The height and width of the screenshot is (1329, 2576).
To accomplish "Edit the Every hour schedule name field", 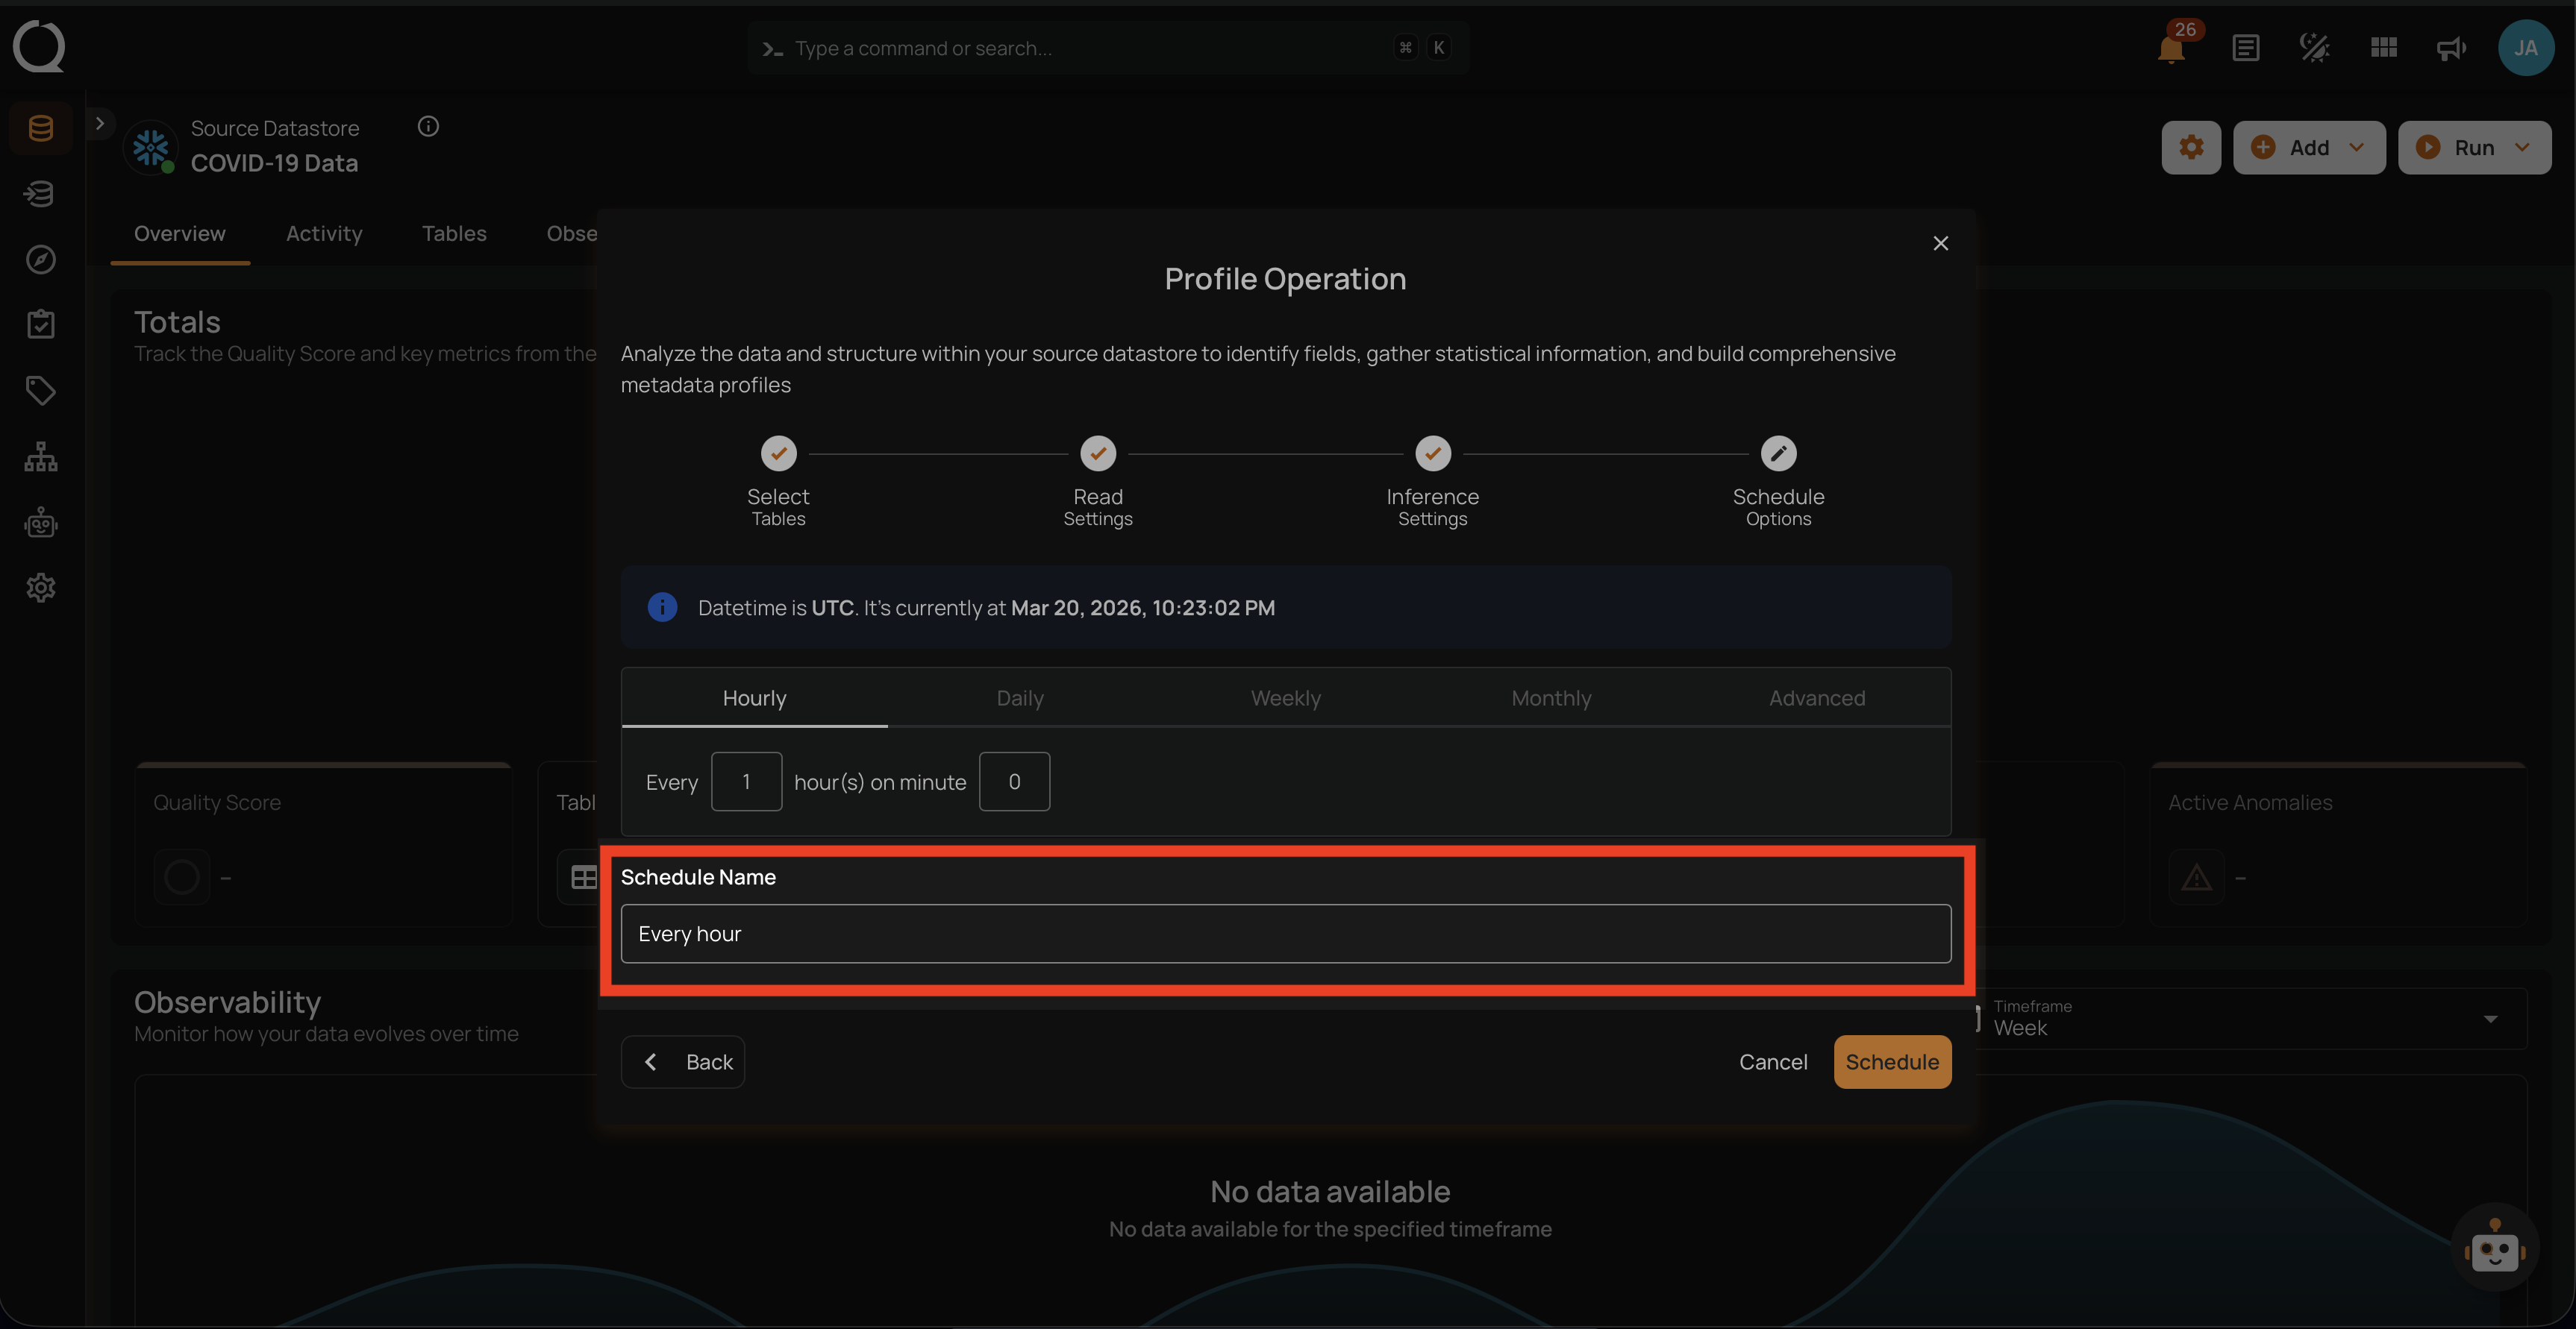I will point(1285,933).
